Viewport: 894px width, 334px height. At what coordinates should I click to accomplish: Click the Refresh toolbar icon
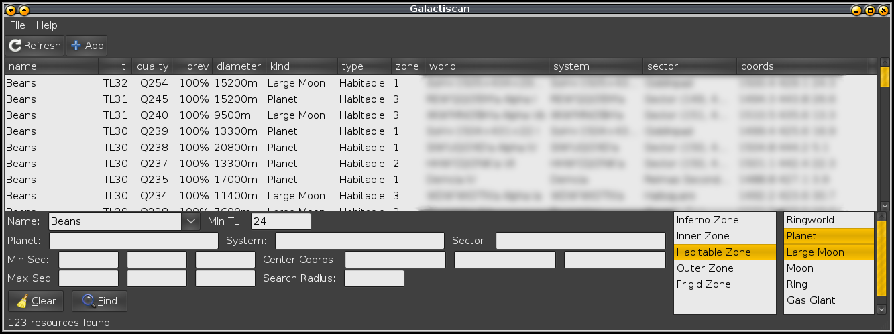click(15, 46)
